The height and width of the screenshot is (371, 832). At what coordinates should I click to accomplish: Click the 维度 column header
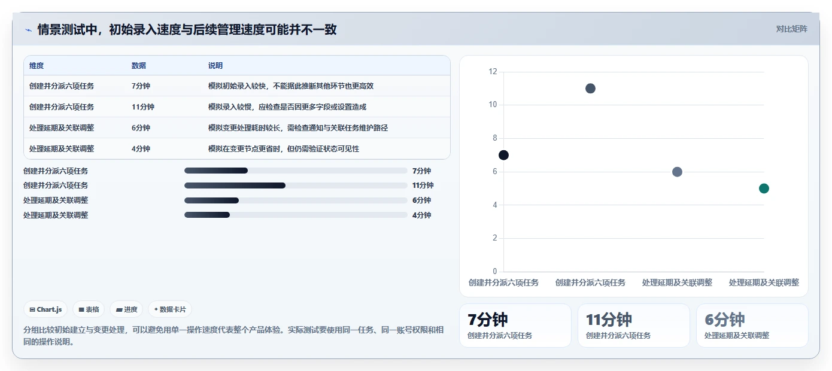click(x=37, y=65)
